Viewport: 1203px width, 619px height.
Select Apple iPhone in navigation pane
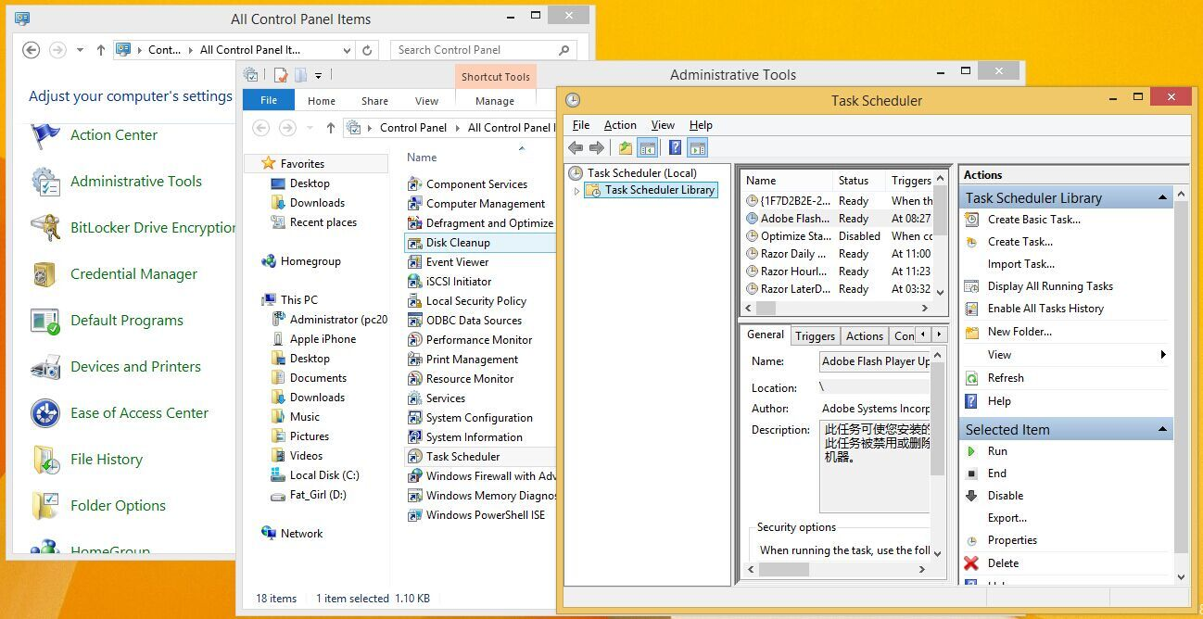(x=323, y=339)
